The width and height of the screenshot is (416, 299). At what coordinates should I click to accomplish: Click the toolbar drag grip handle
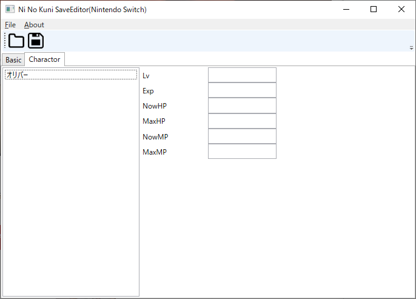[5, 41]
